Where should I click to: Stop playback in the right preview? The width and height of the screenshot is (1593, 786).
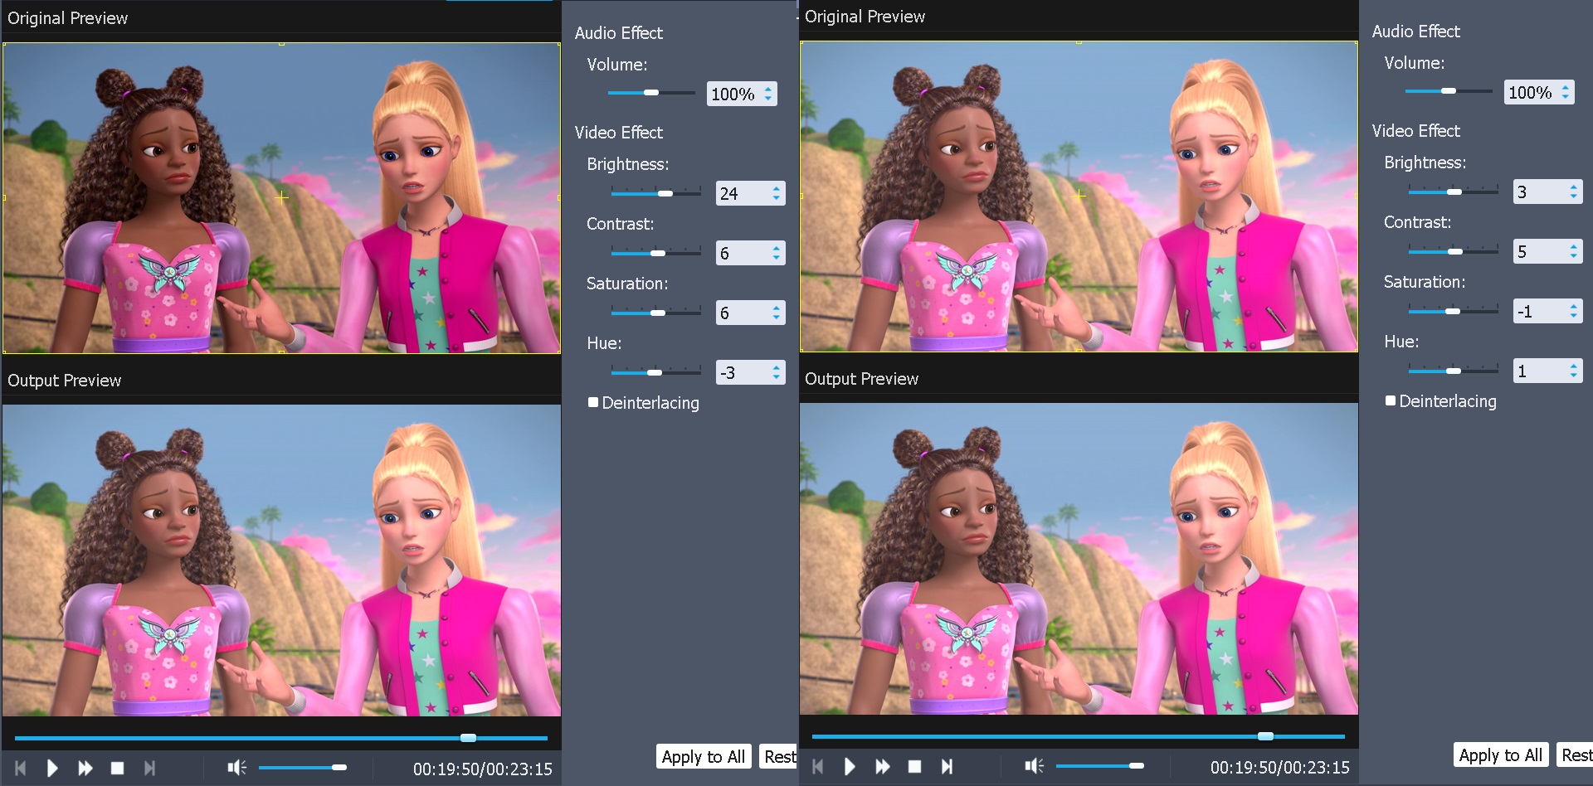tap(914, 767)
